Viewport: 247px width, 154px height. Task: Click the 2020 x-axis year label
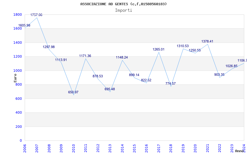(x=195, y=149)
